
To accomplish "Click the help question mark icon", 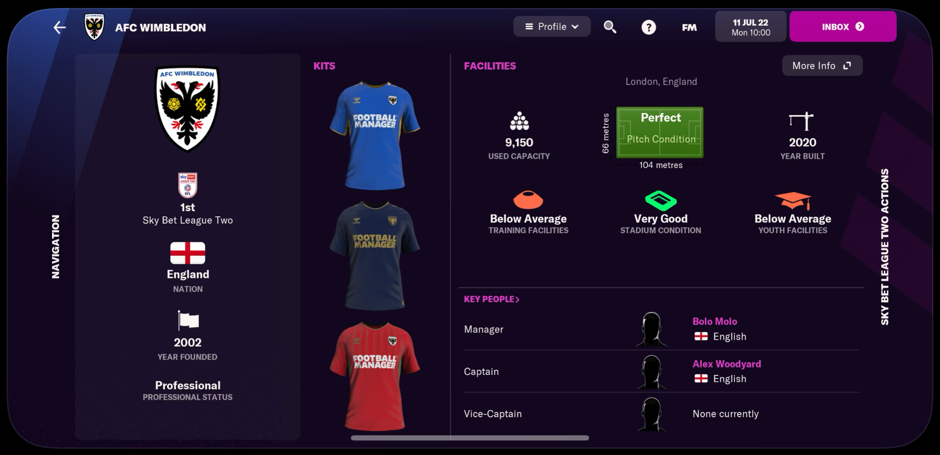I will tap(648, 28).
